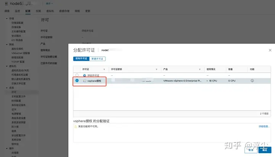This screenshot has width=275, height=157.
Task: Close the 分配许可证 dialog with X
Action: pos(270,50)
